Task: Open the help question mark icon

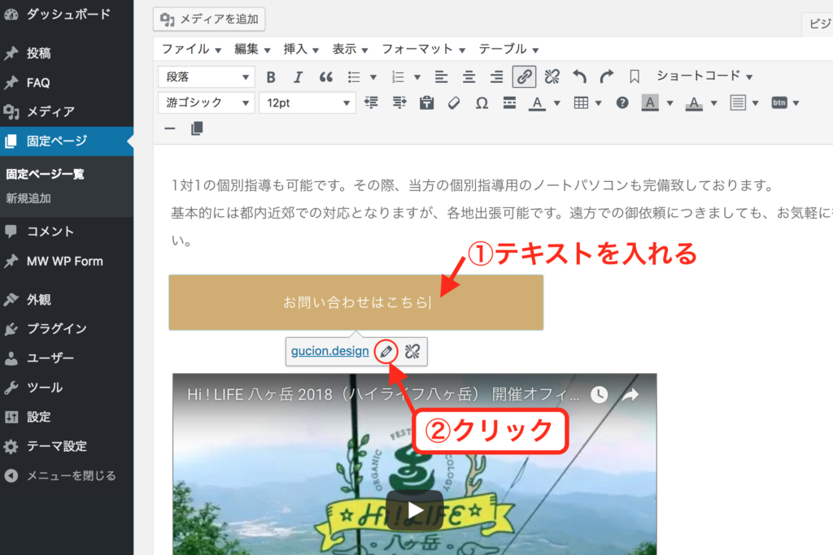Action: (x=622, y=103)
